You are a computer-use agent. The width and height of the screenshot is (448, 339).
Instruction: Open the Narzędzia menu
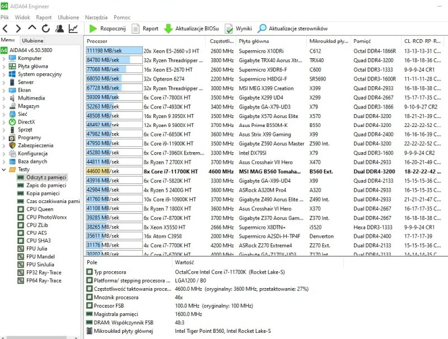96,17
